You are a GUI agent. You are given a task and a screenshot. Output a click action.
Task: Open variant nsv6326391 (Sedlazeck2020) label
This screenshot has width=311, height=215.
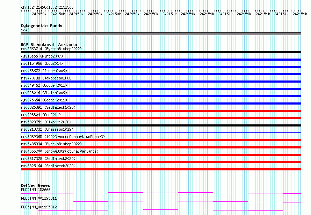tap(48, 107)
